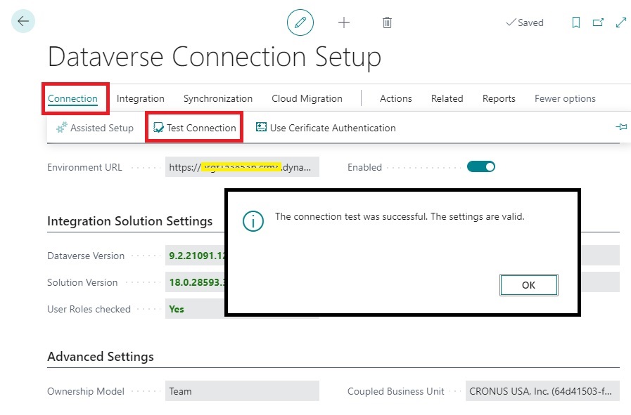Screen dimensions: 631x415
Task: Click the bookmark icon
Action: pos(576,22)
